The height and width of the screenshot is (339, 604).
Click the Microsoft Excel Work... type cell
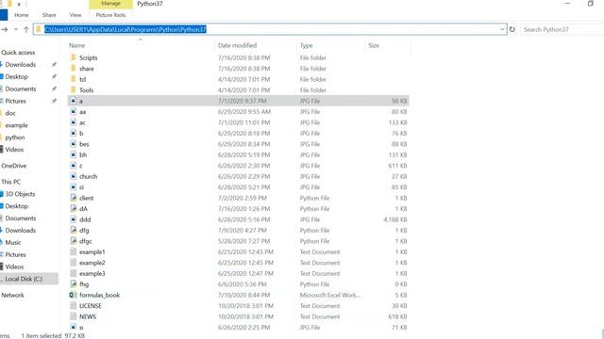[x=329, y=295]
